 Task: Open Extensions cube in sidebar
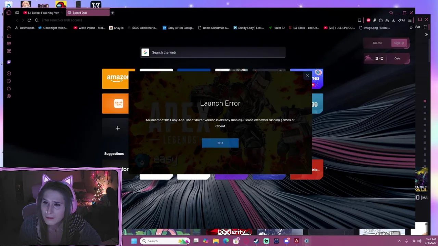pyautogui.click(x=9, y=88)
